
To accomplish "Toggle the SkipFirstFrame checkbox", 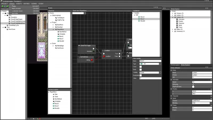I will 193,87.
